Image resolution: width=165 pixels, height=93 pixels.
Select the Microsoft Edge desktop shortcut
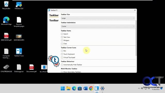click(x=6, y=21)
